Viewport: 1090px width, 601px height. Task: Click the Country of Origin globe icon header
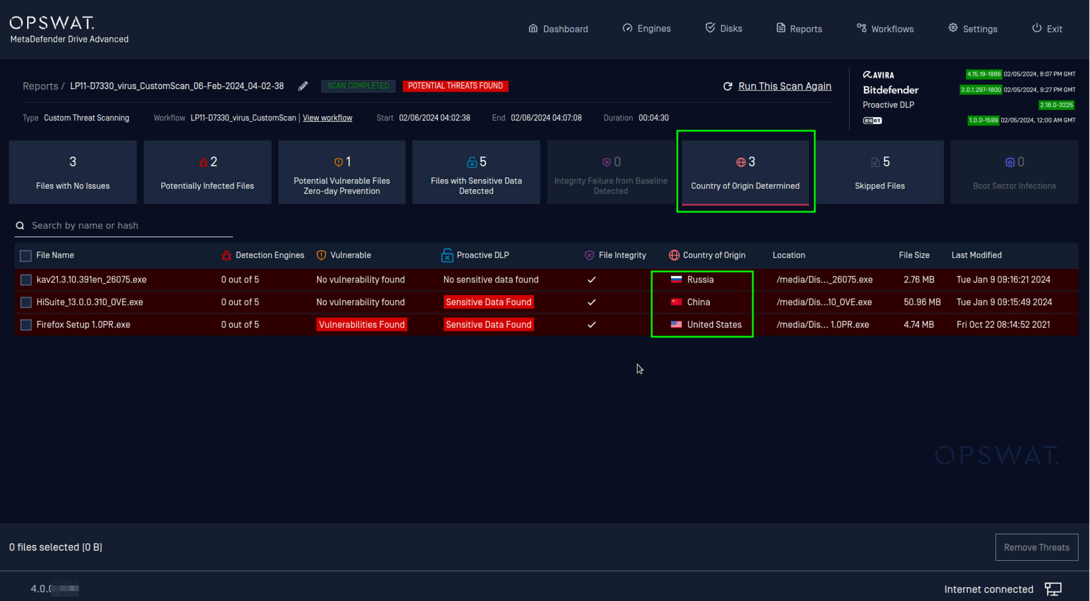pyautogui.click(x=674, y=255)
